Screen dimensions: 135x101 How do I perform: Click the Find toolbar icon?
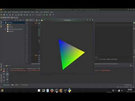pyautogui.click(x=24, y=15)
